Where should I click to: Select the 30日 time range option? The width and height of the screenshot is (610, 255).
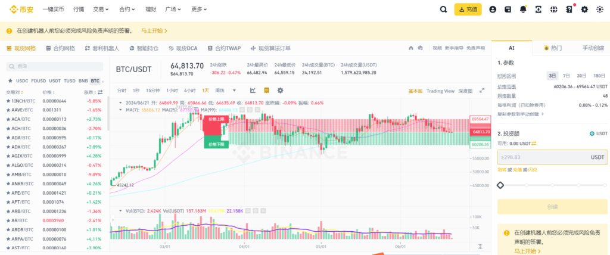[581, 76]
